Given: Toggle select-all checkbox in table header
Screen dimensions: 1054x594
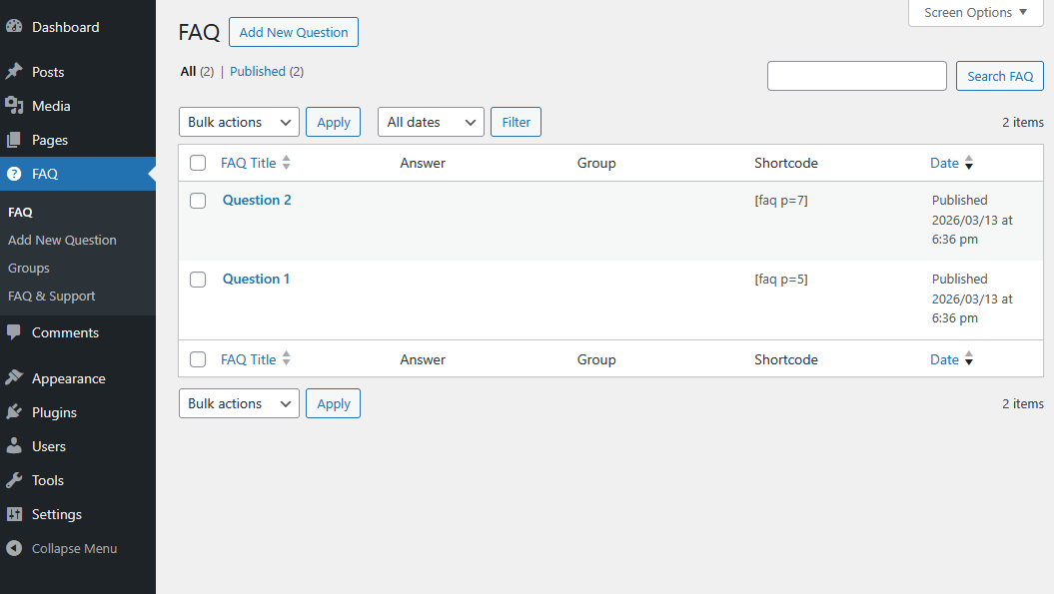Looking at the screenshot, I should tap(198, 163).
